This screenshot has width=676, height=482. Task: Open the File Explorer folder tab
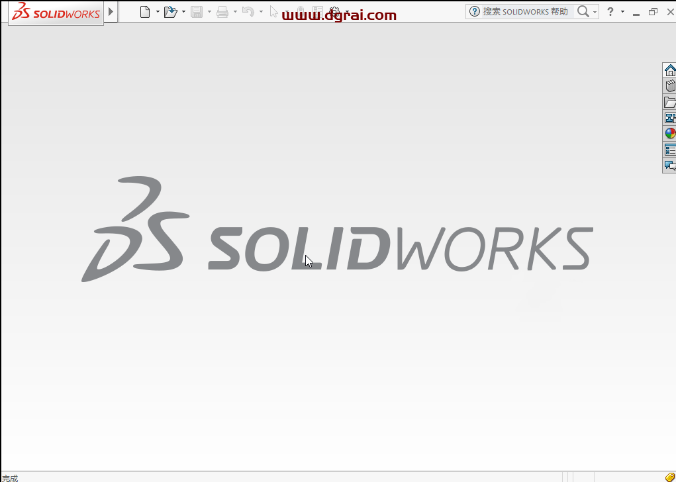point(669,102)
